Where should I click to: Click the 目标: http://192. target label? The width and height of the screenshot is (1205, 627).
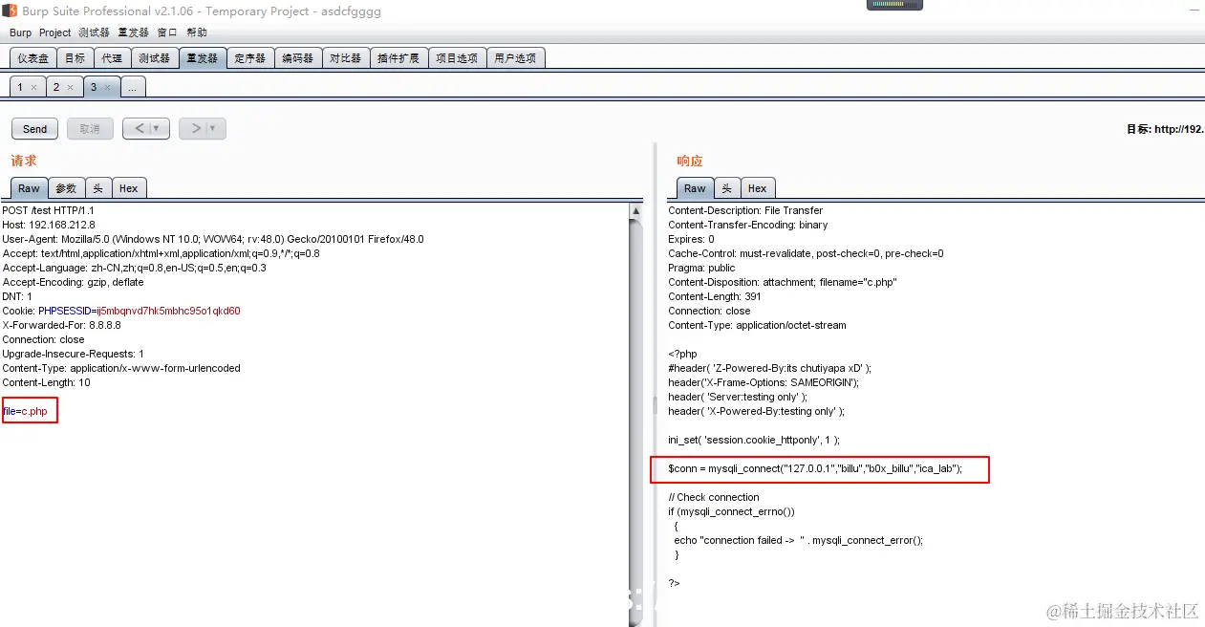[1165, 129]
